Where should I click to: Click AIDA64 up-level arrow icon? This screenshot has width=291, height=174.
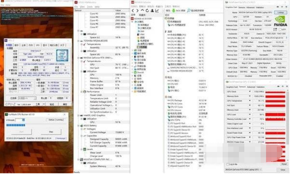point(142,10)
